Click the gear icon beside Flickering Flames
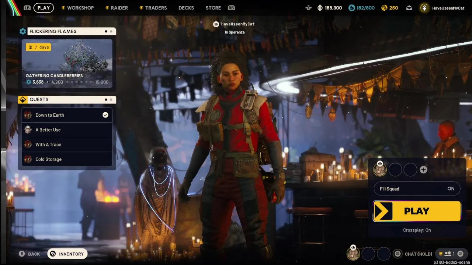 (23, 32)
